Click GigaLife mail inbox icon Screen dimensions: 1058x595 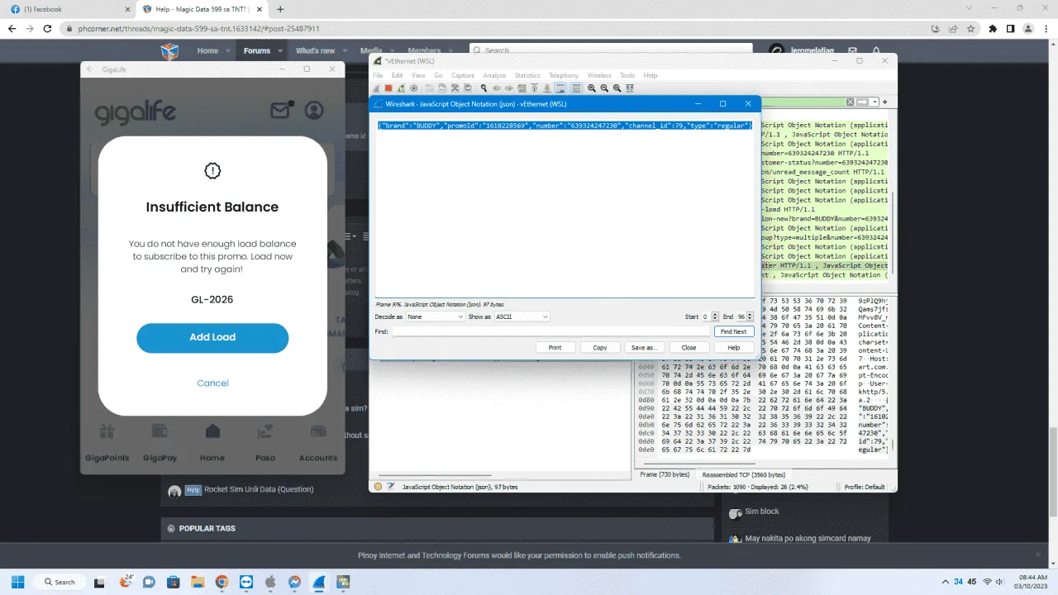coord(282,110)
